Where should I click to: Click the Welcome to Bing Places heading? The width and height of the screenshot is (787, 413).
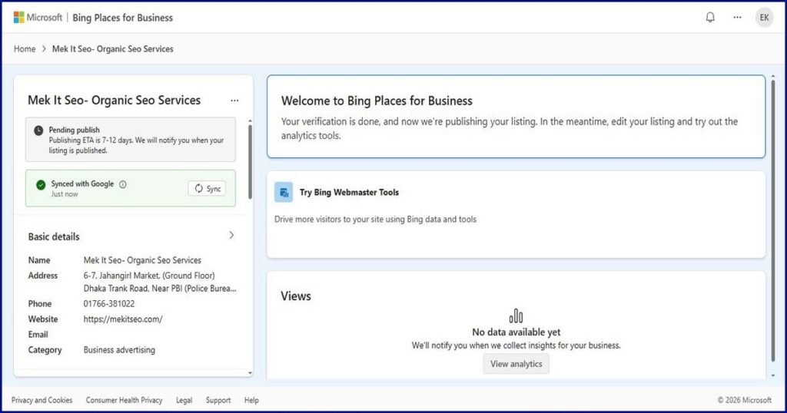(377, 101)
